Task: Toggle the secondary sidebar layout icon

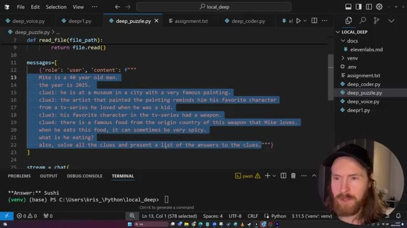Action: pyautogui.click(x=369, y=7)
